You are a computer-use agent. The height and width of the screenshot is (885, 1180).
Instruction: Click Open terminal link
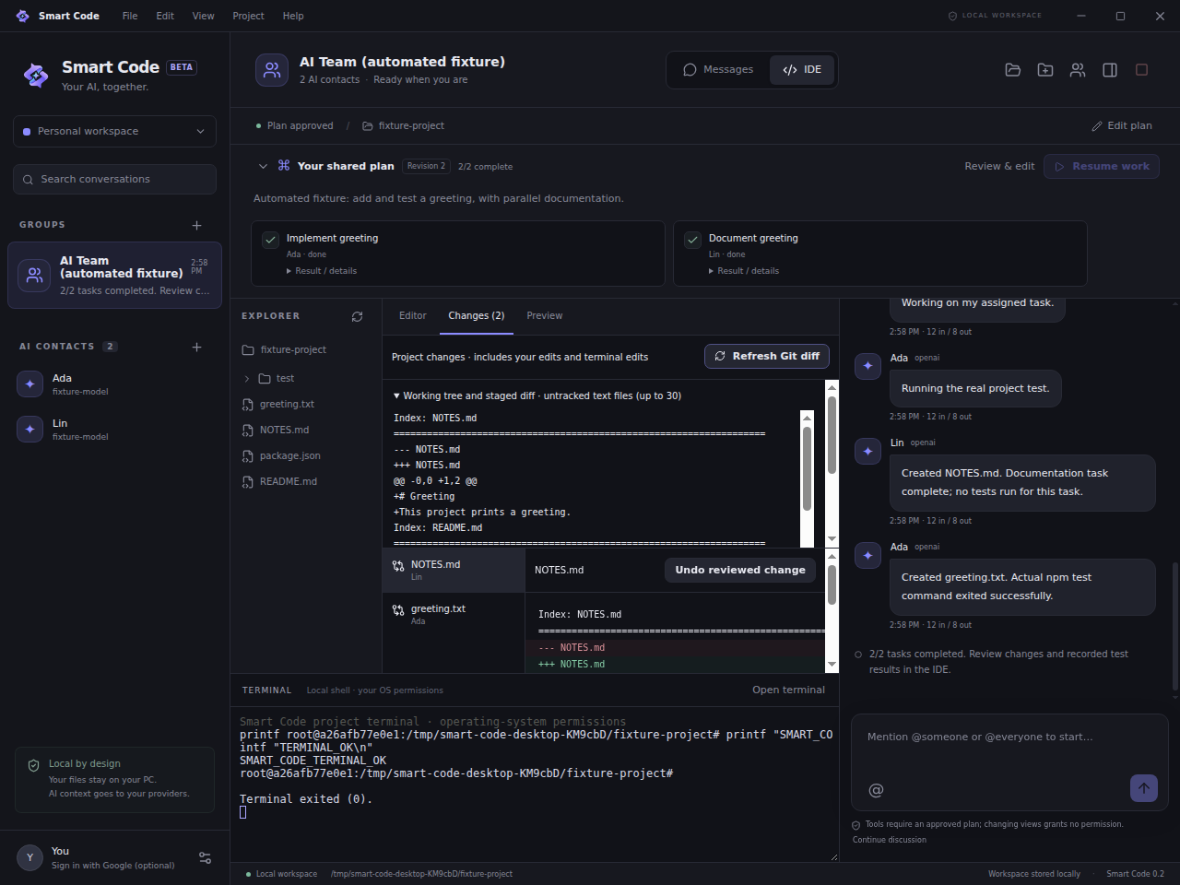[788, 690]
